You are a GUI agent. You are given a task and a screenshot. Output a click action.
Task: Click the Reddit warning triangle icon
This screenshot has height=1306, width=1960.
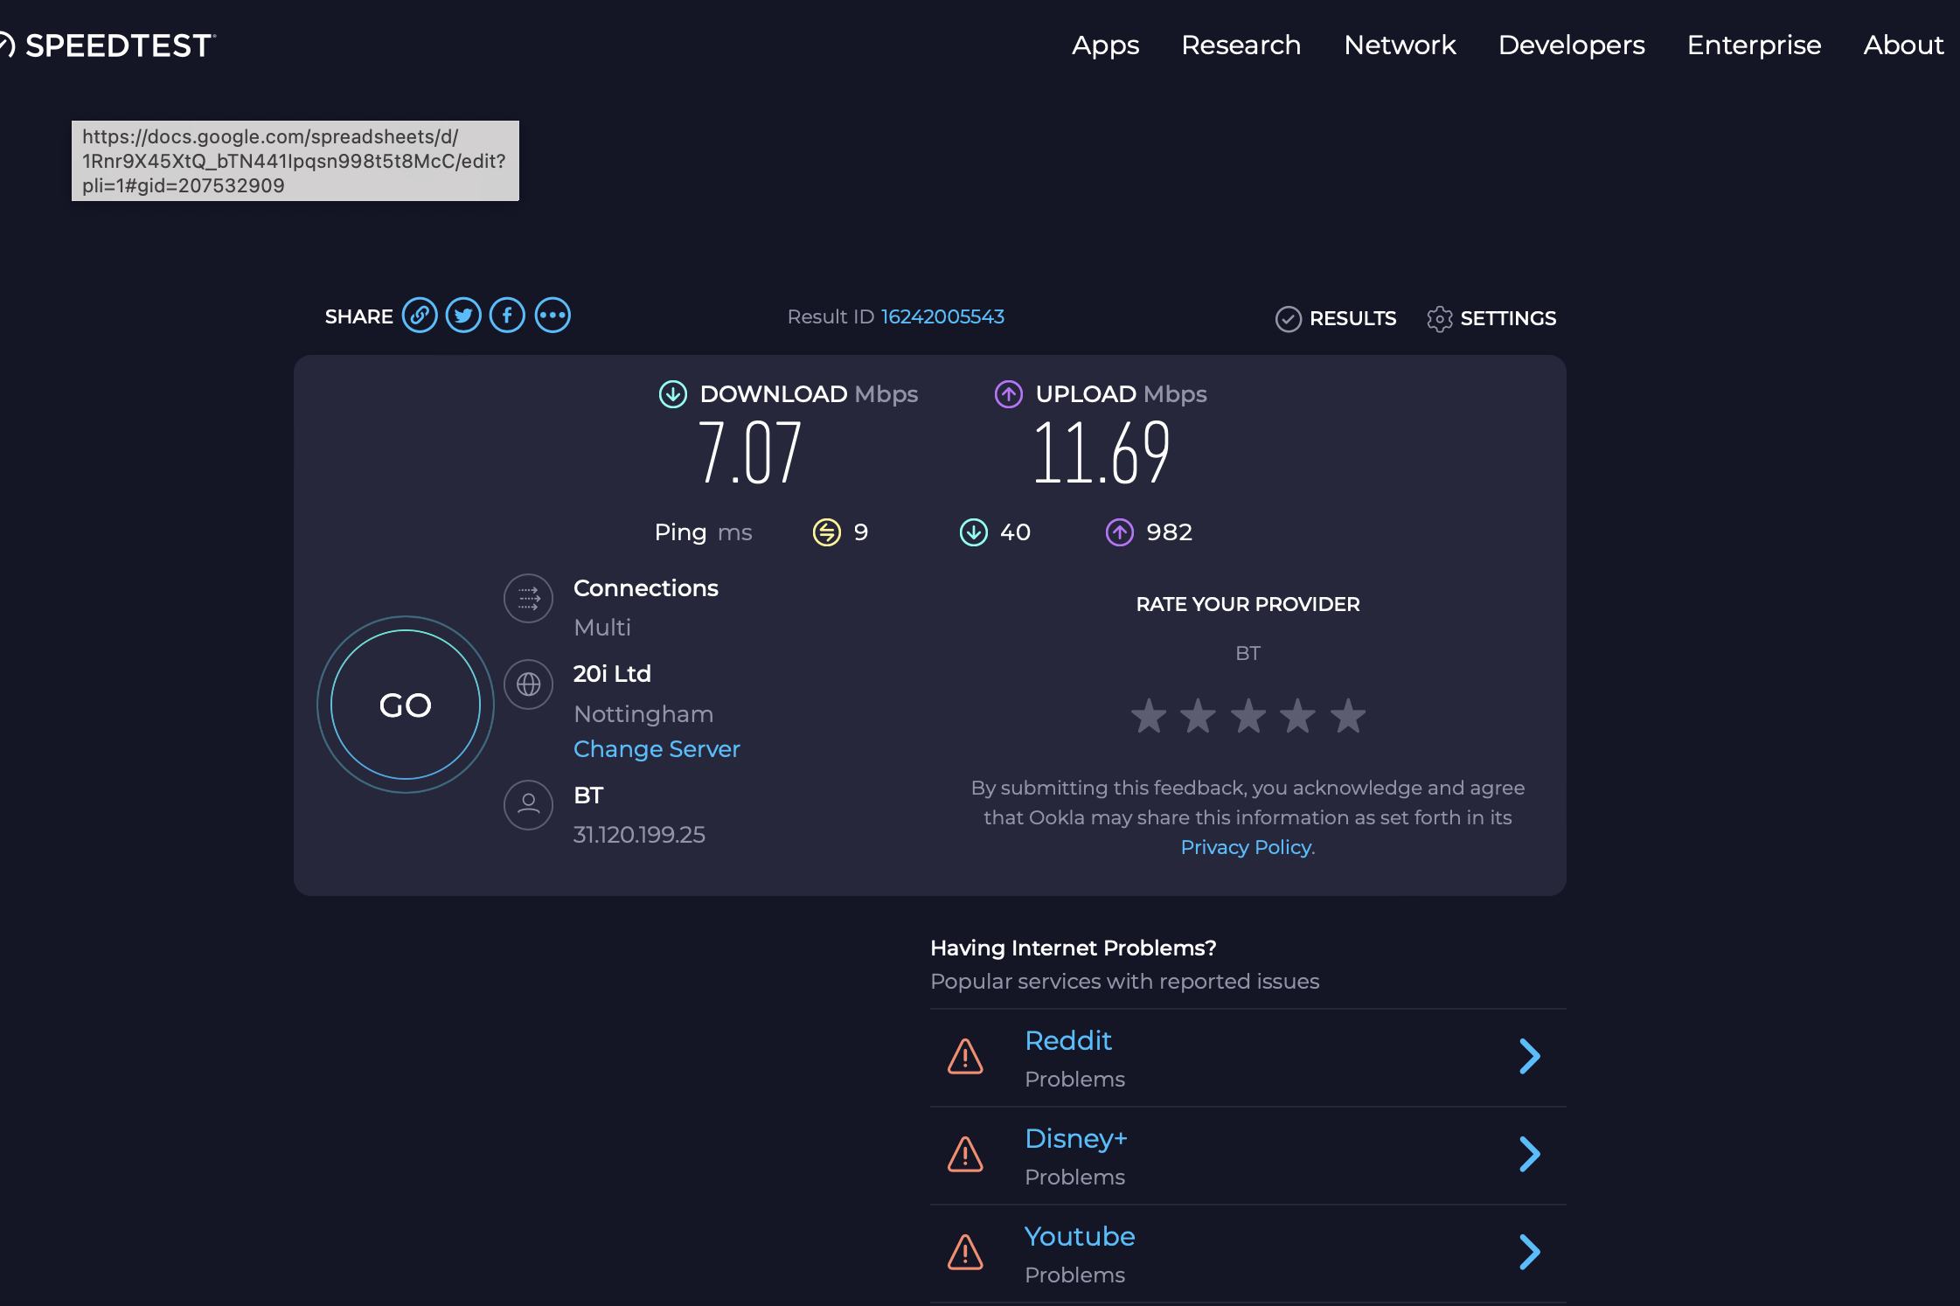pos(965,1057)
